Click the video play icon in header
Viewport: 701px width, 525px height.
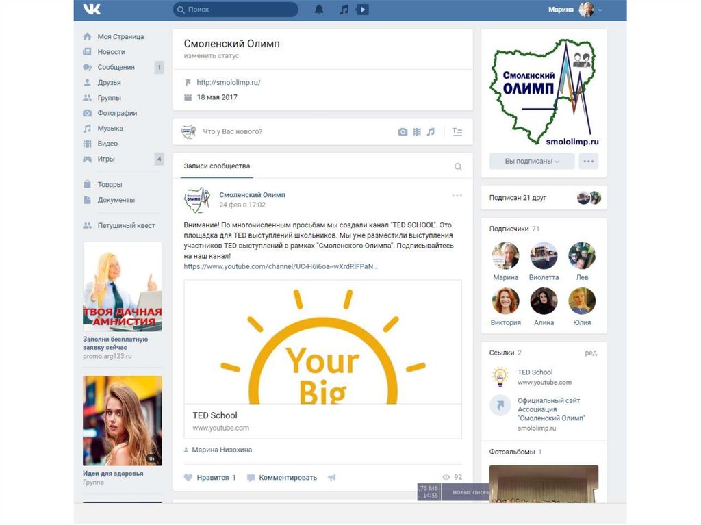(363, 10)
